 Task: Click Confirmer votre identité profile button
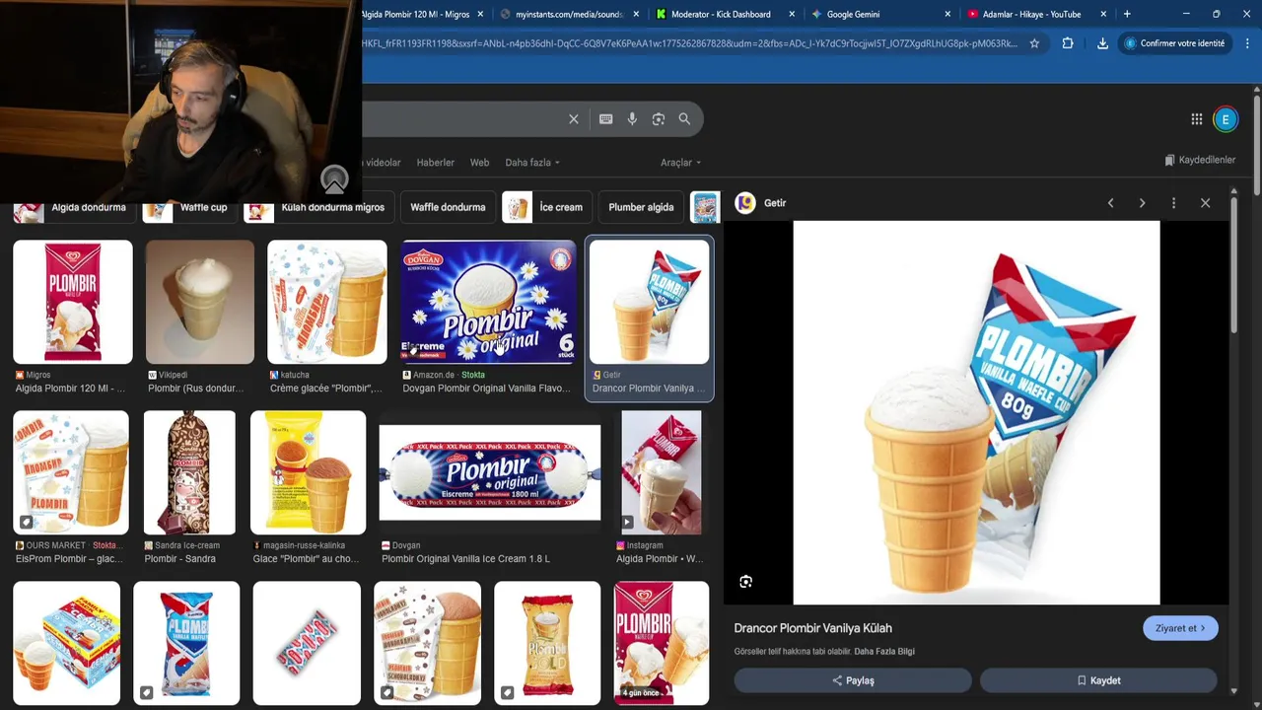[x=1174, y=43]
